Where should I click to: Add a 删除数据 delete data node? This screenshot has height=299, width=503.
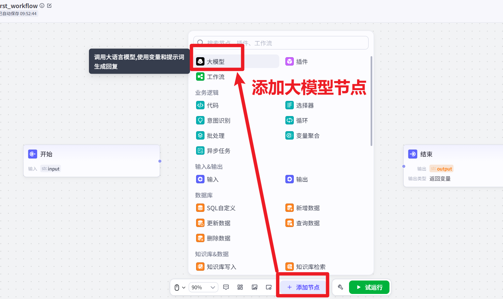pos(213,238)
